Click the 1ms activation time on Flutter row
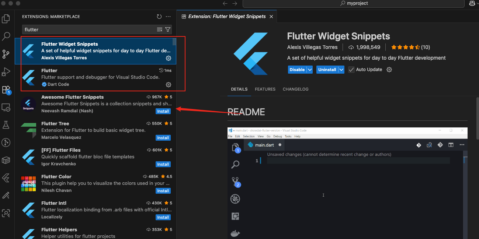The height and width of the screenshot is (239, 479). (x=165, y=70)
